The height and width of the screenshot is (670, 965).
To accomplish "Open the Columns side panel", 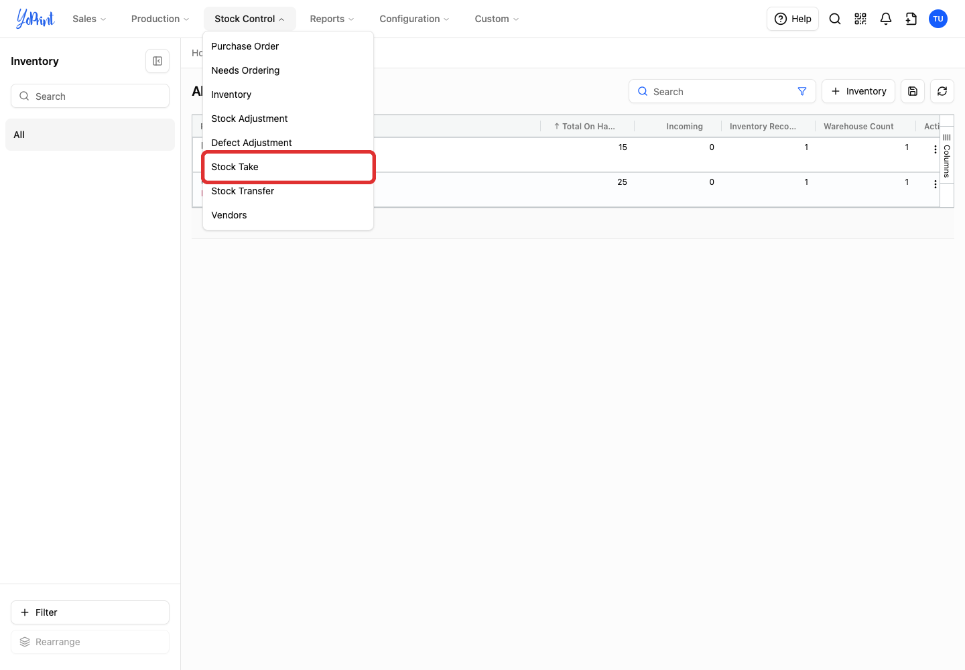I will 947,155.
